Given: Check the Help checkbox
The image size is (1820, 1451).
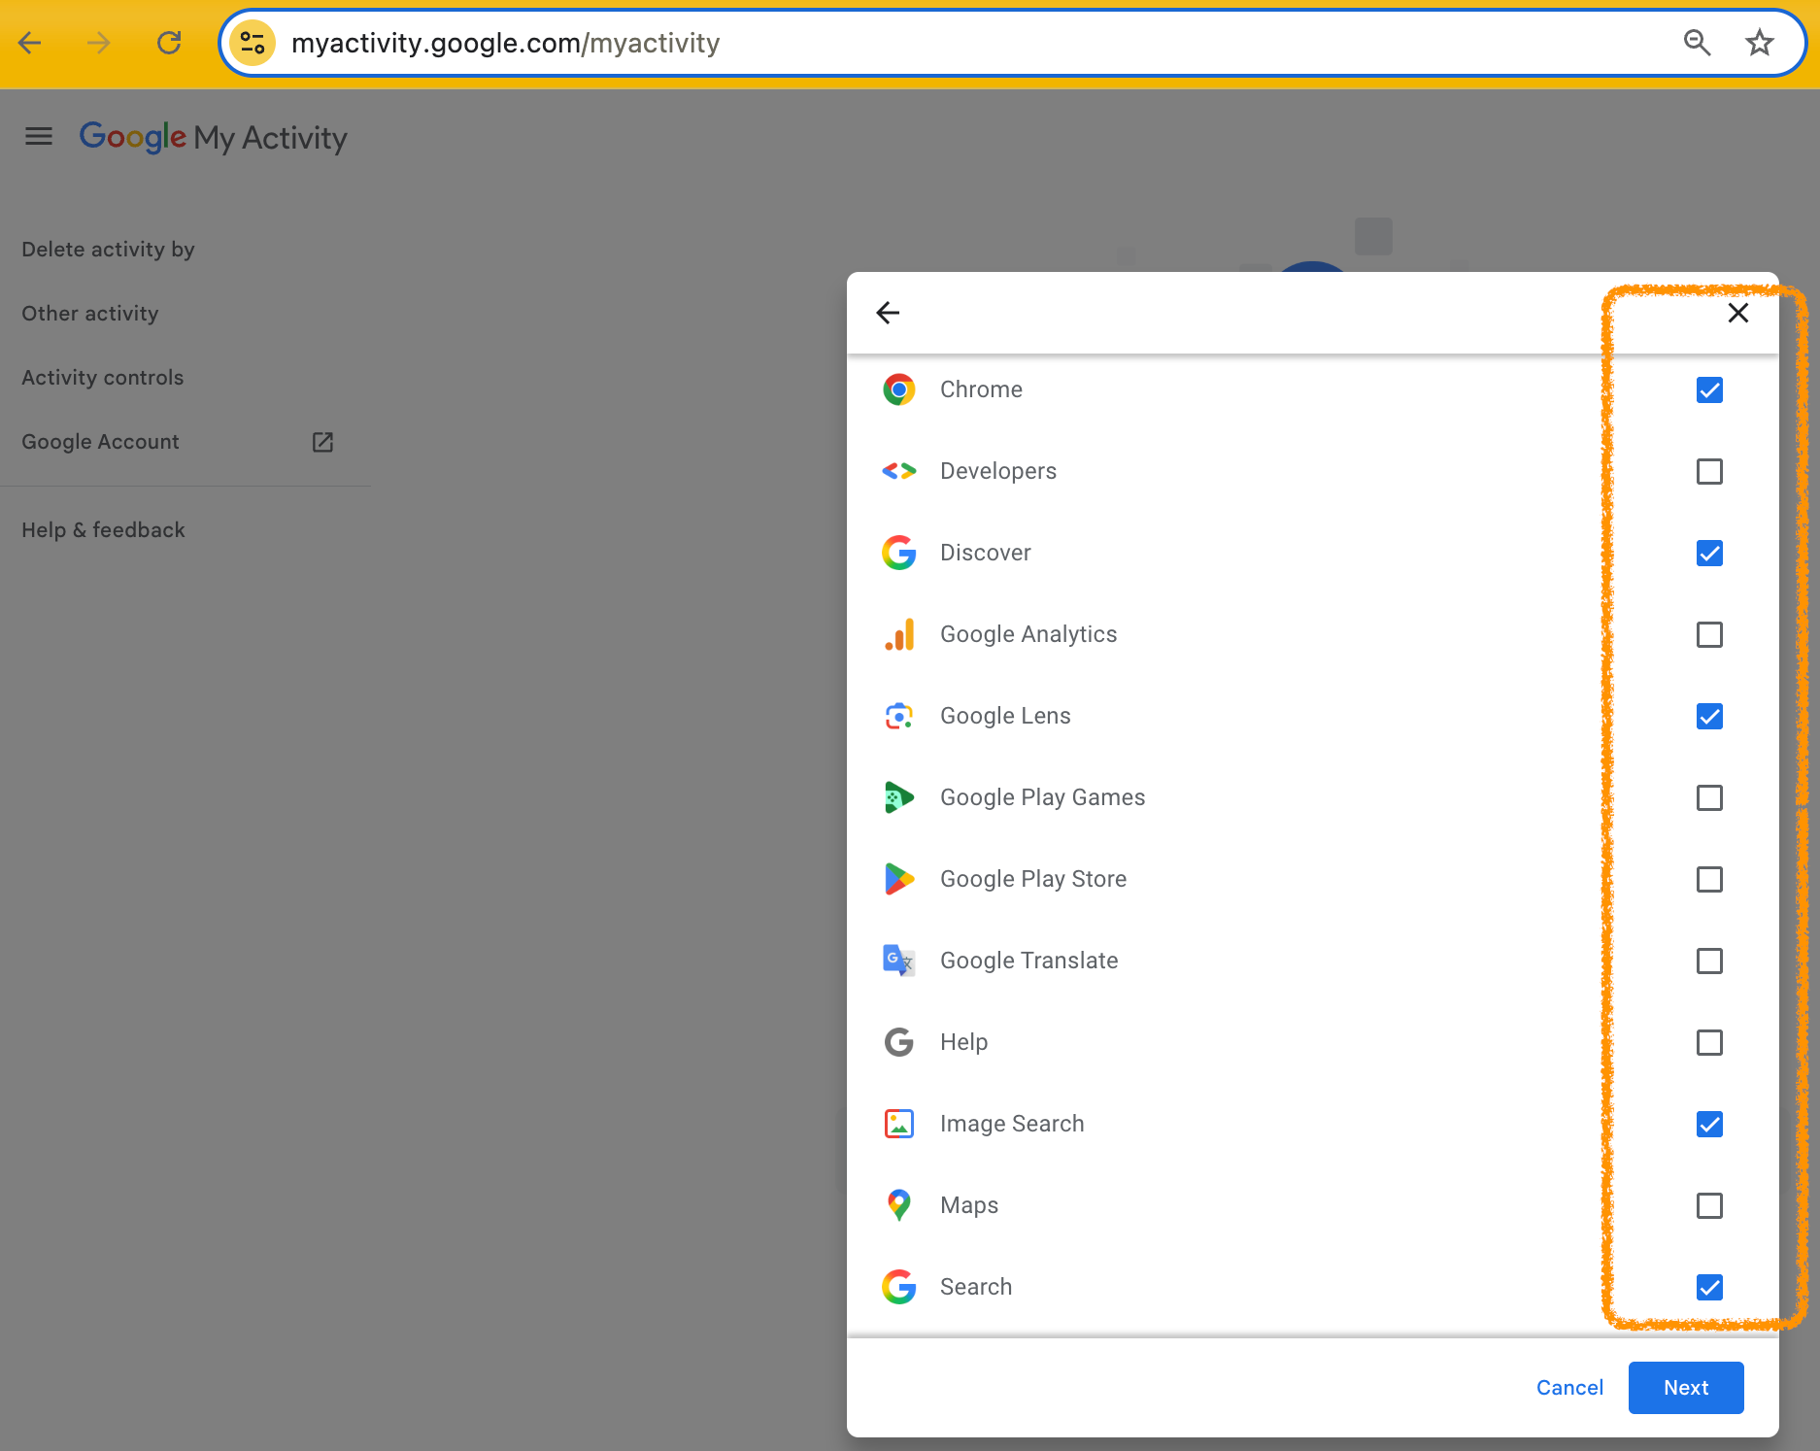Looking at the screenshot, I should (1709, 1042).
